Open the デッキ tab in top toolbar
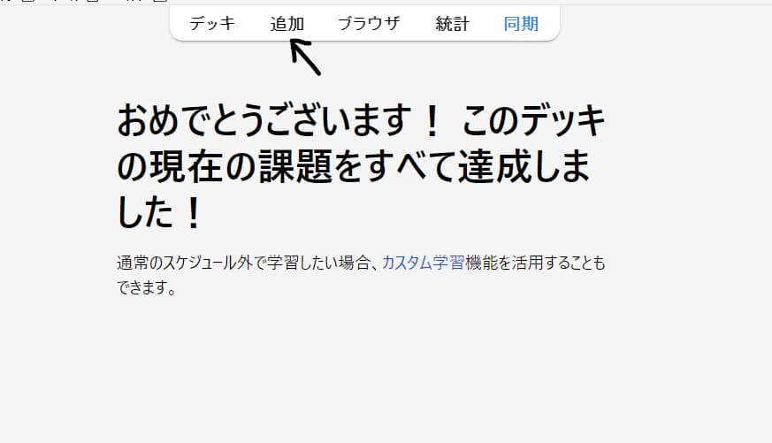Screen dimensions: 772x443 (212, 23)
